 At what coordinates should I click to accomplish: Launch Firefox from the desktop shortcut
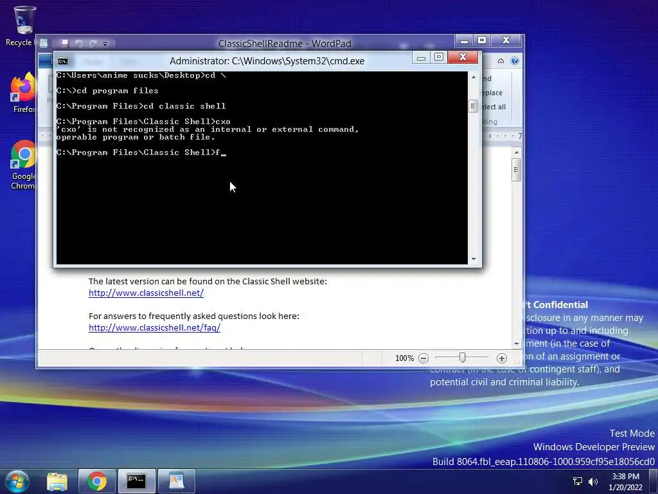point(24,93)
